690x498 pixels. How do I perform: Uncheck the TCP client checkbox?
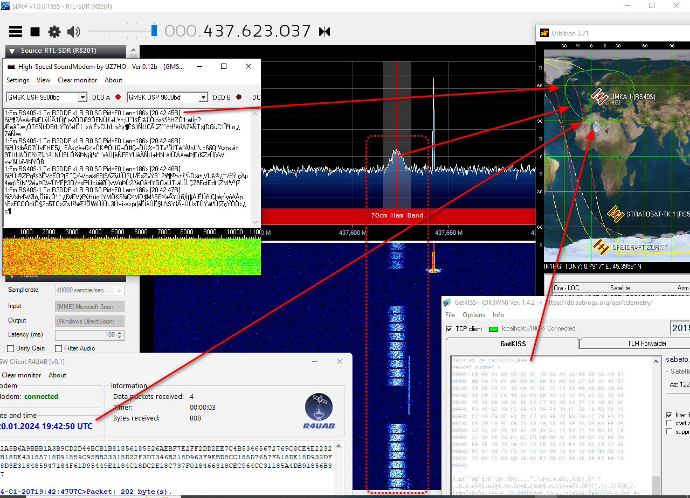(x=449, y=329)
